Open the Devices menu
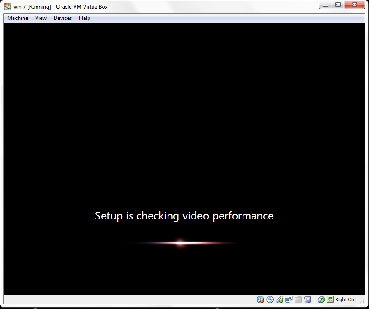Image resolution: width=369 pixels, height=309 pixels. (63, 18)
